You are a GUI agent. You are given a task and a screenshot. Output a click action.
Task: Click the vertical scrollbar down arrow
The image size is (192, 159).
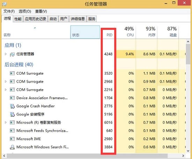[x=188, y=151]
